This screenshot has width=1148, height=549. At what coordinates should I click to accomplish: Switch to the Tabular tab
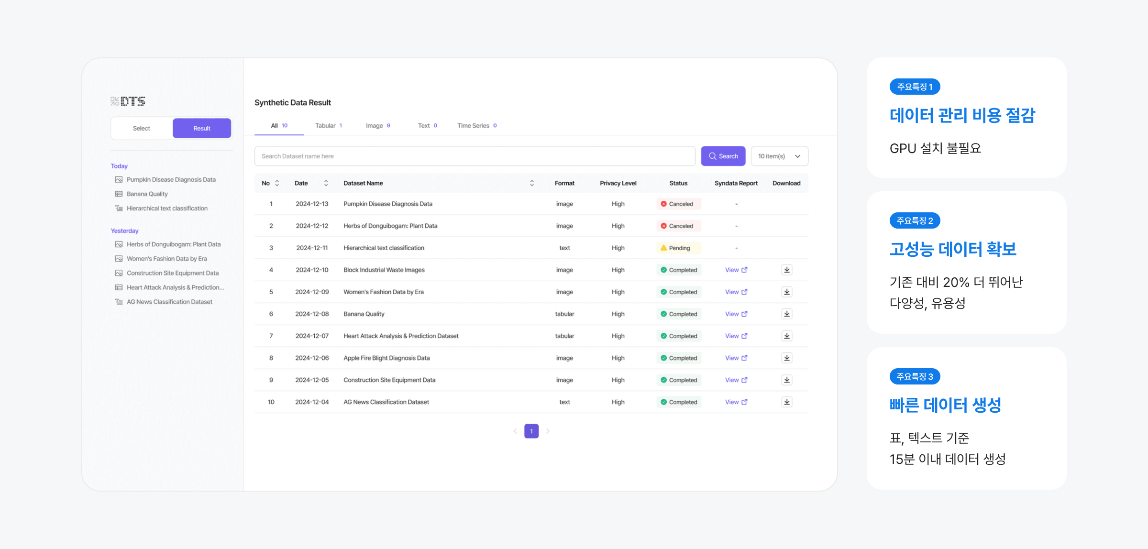[328, 126]
